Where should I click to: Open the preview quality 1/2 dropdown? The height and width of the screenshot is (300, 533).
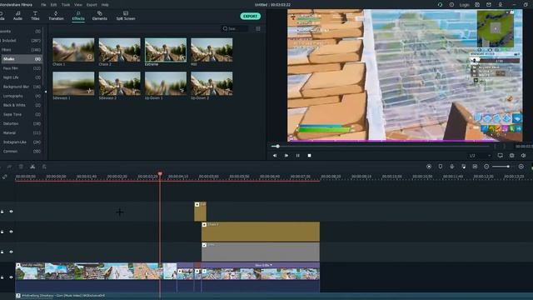coord(480,156)
